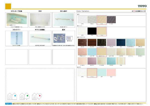Click the blue logo in the footer

pyautogui.click(x=8, y=103)
